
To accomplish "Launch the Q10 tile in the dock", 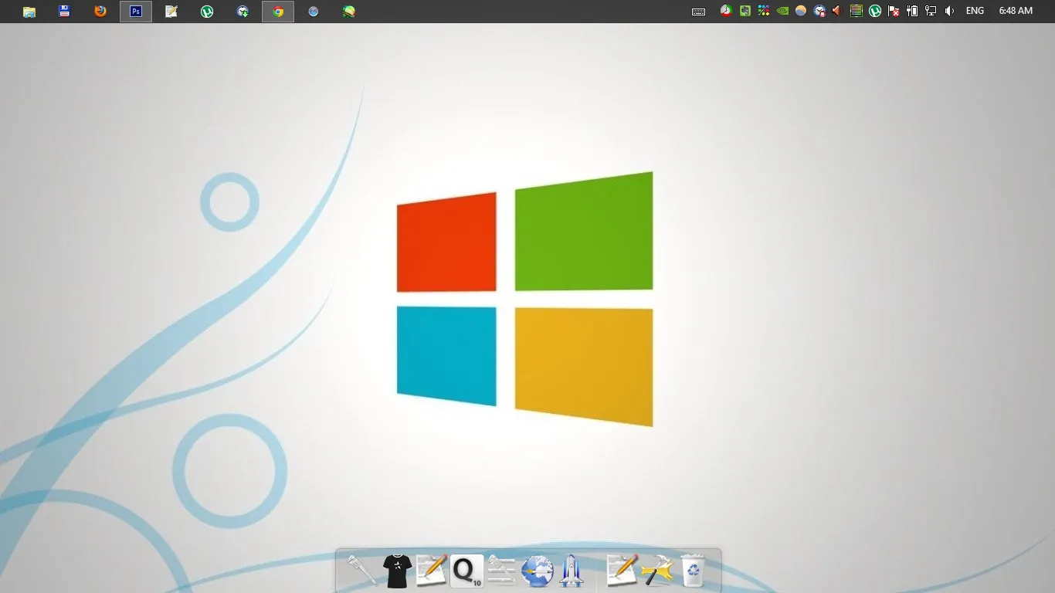I will (x=466, y=571).
